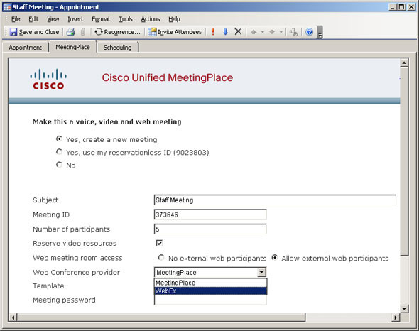Screen dimensions: 419x331
Task: Click the translate/font icon in toolbar
Action: tap(293, 32)
